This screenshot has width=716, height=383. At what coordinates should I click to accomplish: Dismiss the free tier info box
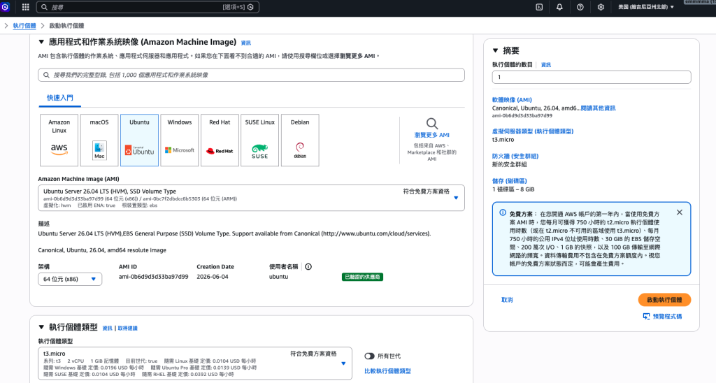[680, 212]
